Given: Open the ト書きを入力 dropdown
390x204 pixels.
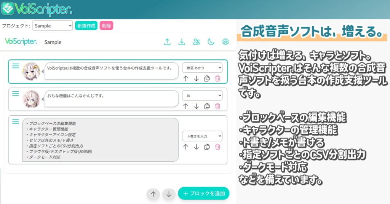Looking at the screenshot, I should point(202,136).
